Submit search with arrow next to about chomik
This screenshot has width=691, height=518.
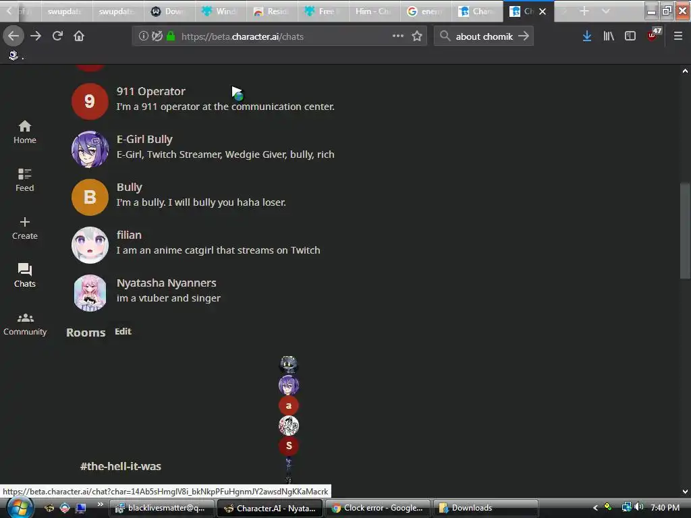(524, 36)
